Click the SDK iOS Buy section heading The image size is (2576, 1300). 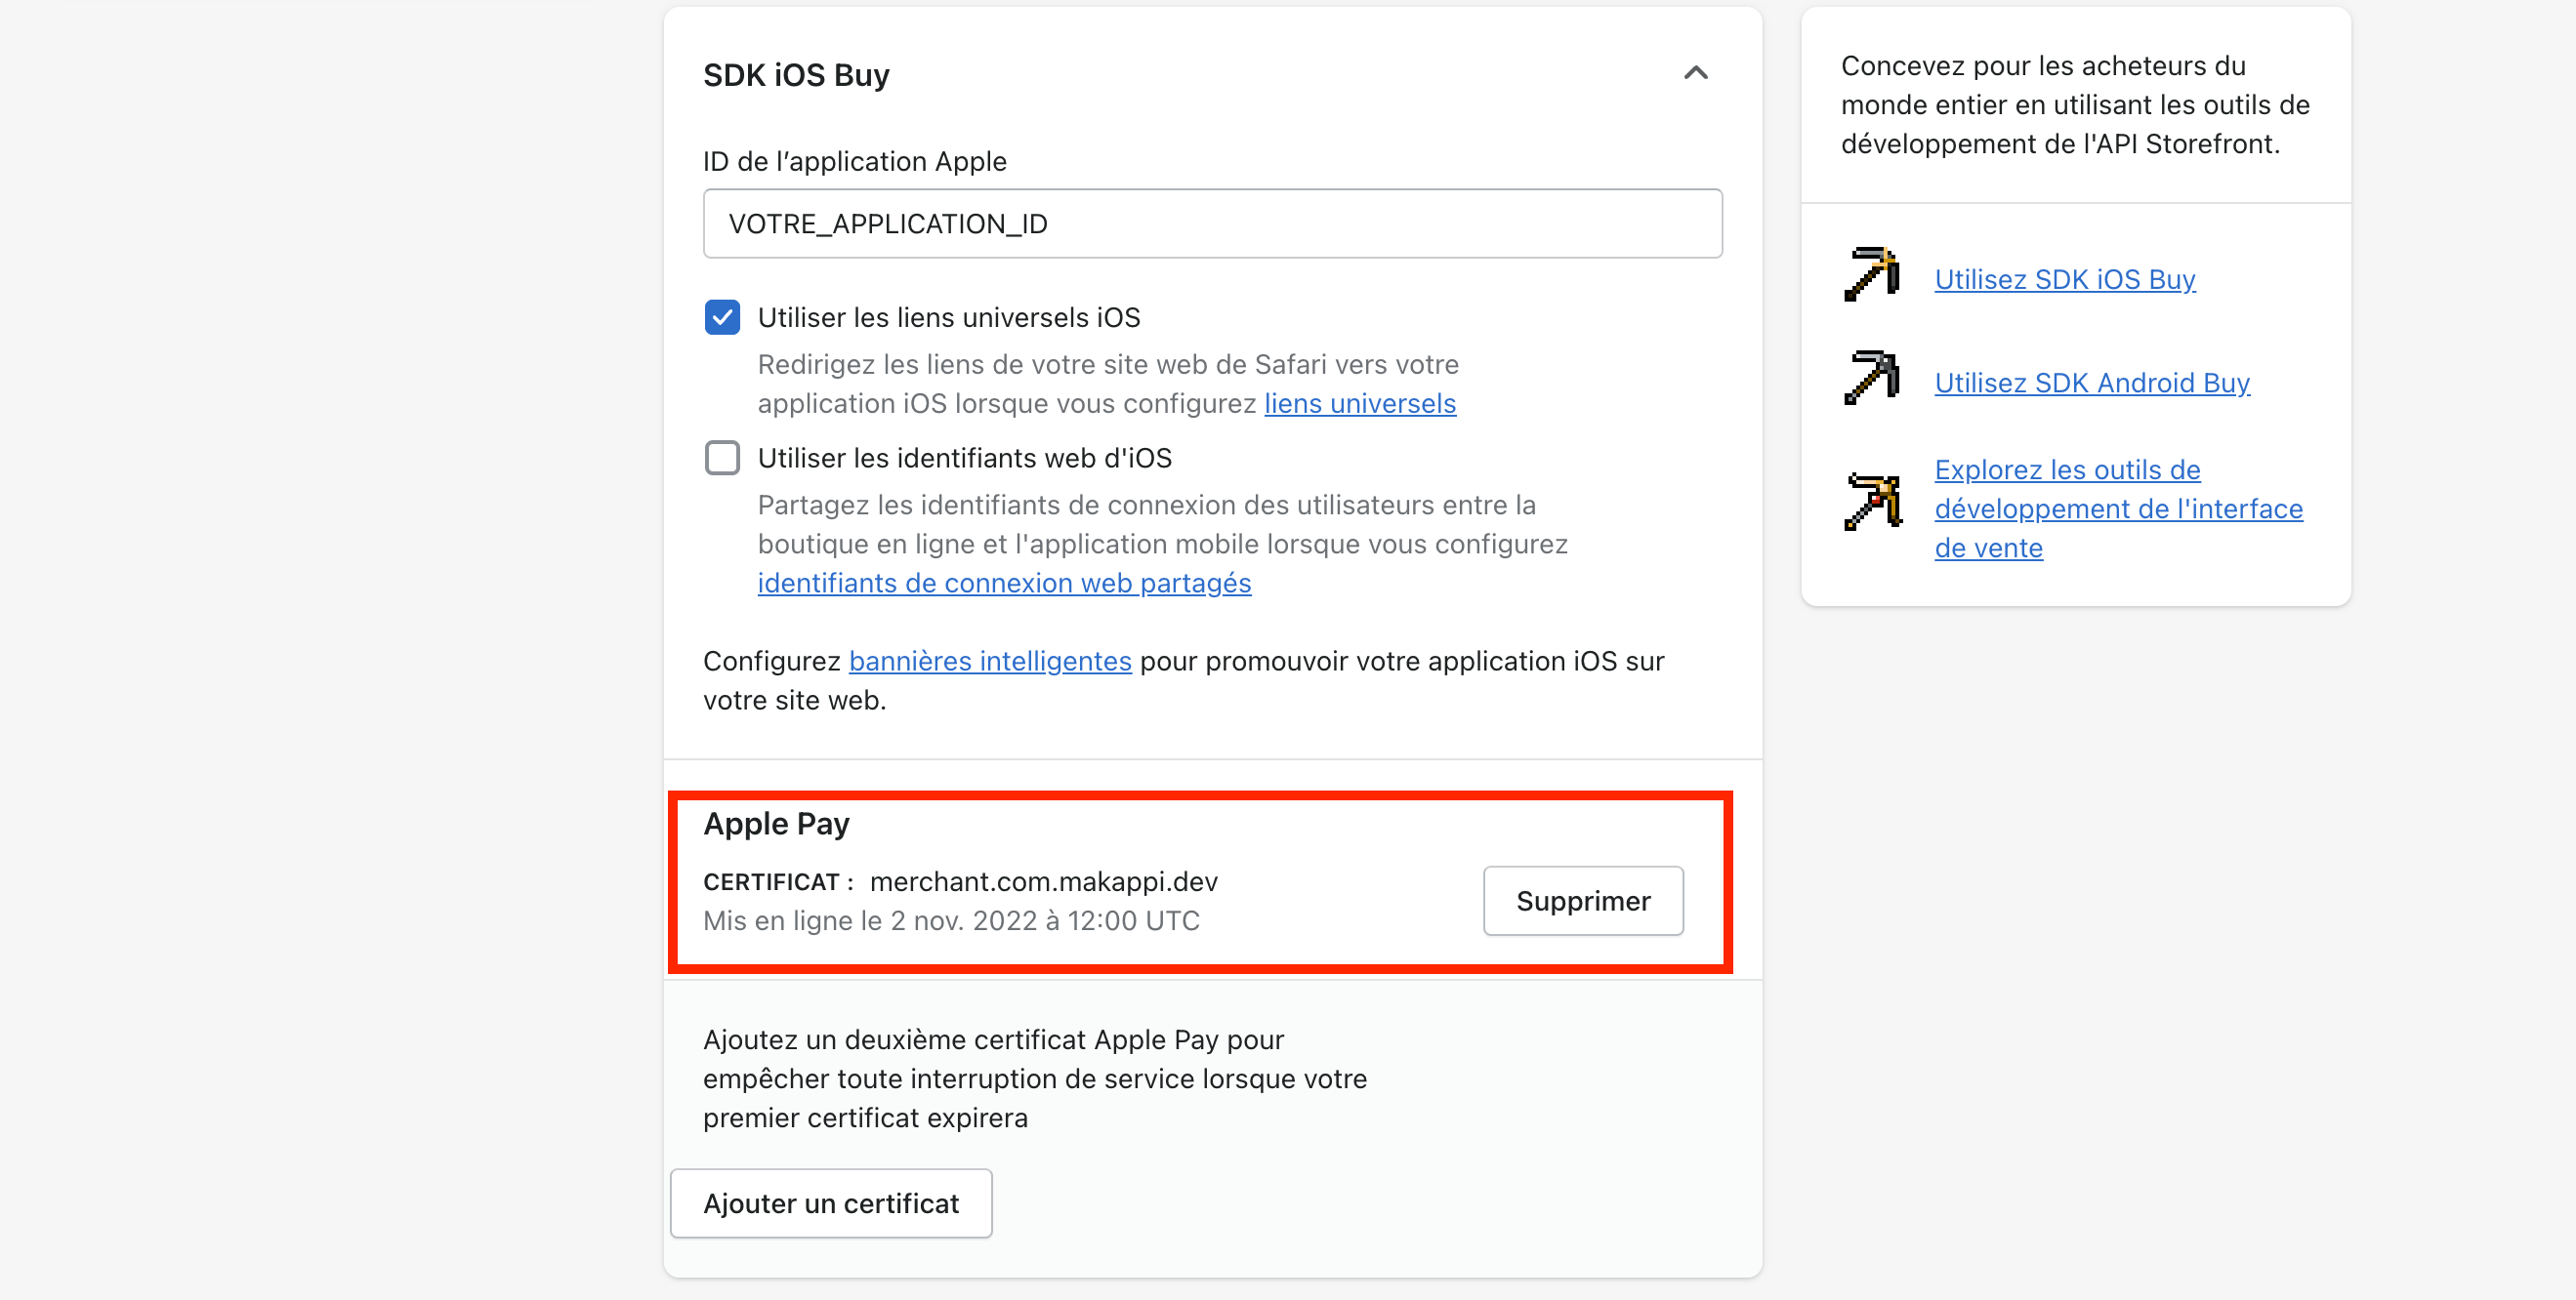(796, 75)
